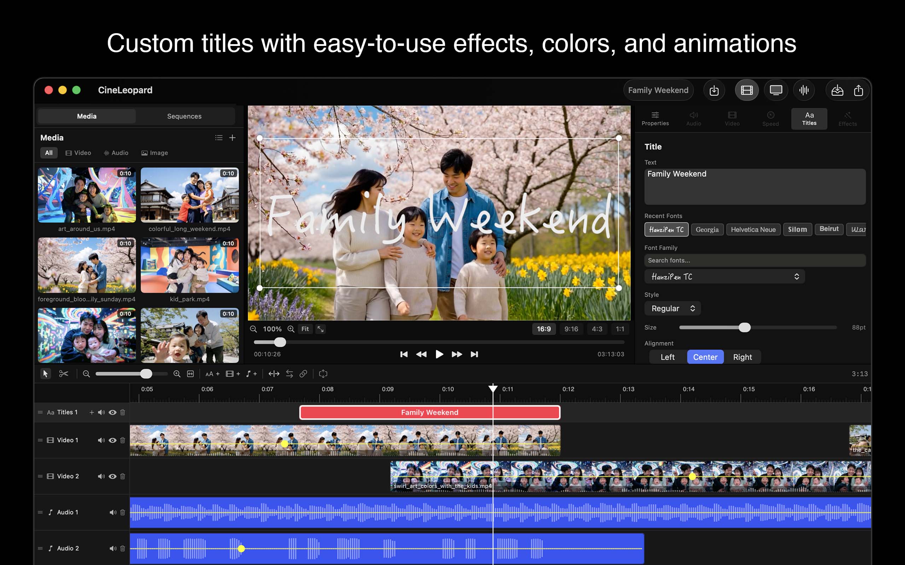Mute the Audio 1 track
Viewport: 905px width, 565px height.
click(112, 512)
